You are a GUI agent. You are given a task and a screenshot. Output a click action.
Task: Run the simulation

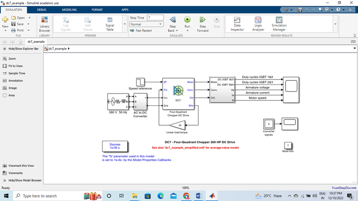coord(187,20)
